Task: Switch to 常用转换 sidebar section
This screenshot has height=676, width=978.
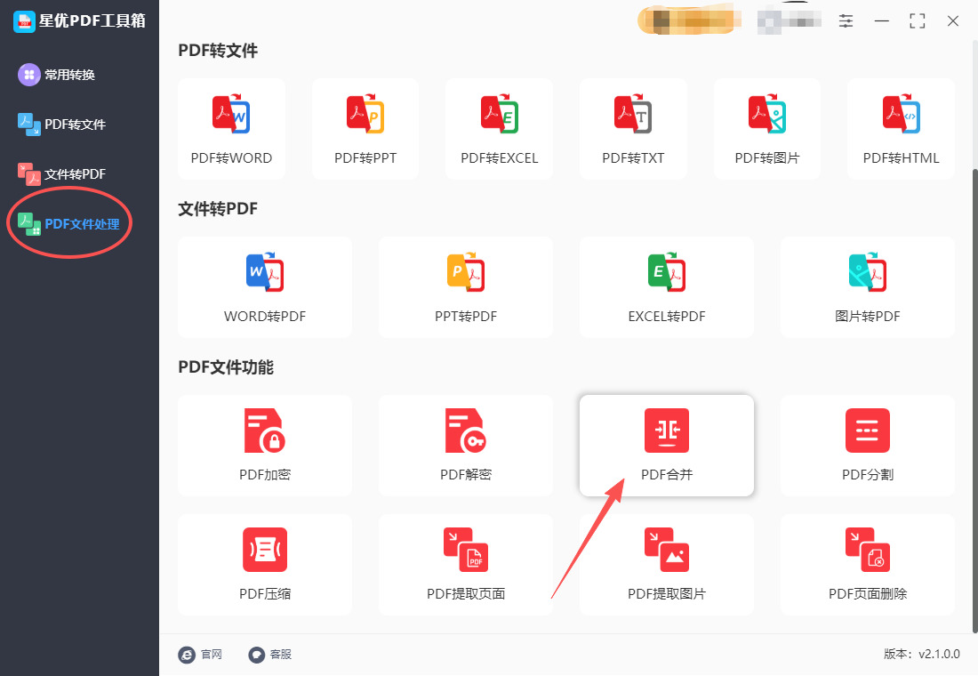Action: click(57, 75)
